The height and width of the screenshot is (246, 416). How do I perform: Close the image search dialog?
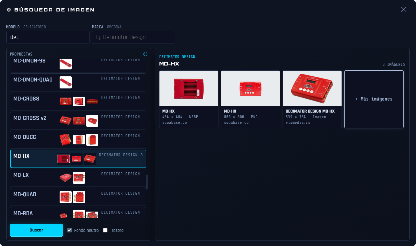(404, 9)
